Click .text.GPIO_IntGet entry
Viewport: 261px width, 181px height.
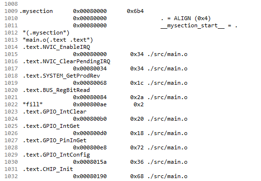[51, 126]
